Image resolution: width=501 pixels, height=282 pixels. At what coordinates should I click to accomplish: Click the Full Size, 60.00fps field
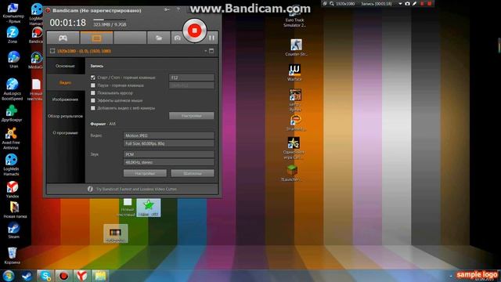[169, 143]
